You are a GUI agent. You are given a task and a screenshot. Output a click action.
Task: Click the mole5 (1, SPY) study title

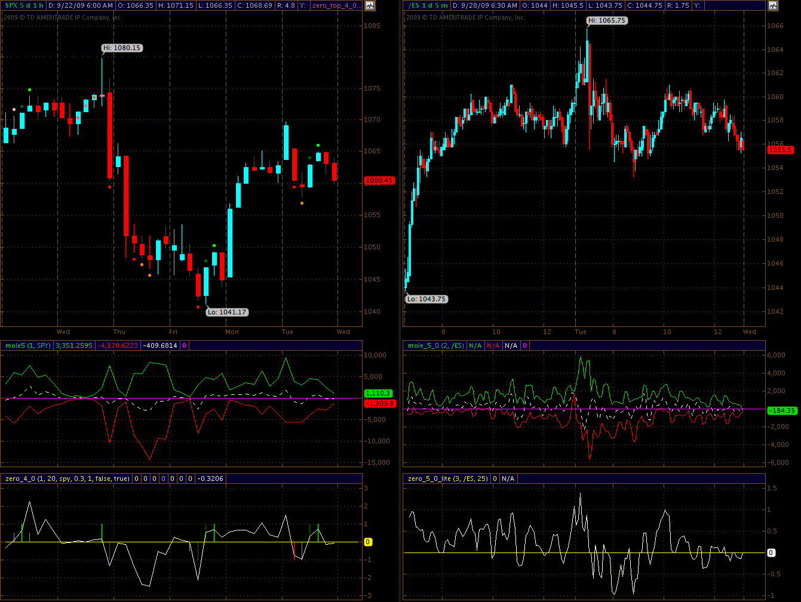[x=27, y=345]
